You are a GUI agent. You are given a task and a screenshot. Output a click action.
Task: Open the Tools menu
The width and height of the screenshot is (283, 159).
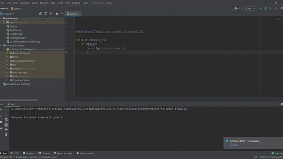pos(60,3)
